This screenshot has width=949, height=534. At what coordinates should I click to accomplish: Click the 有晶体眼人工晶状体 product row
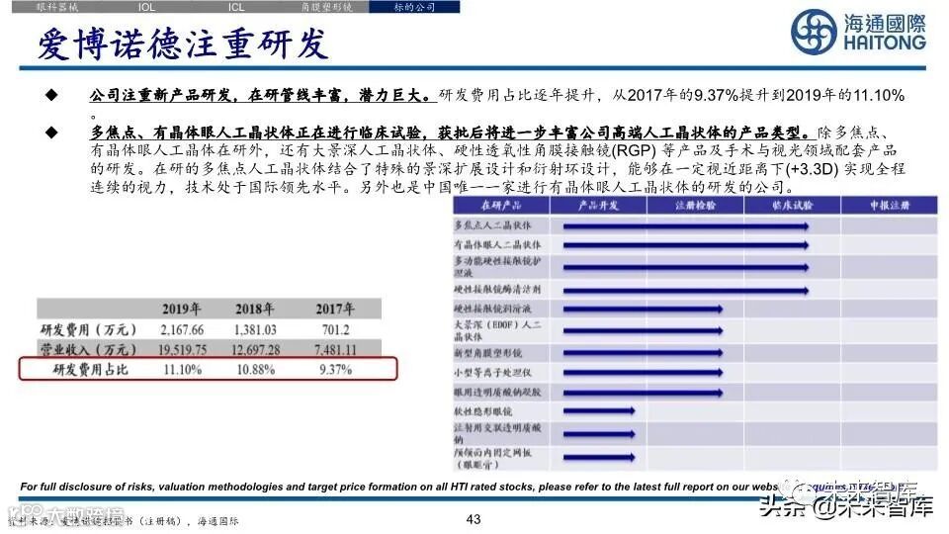[695, 245]
